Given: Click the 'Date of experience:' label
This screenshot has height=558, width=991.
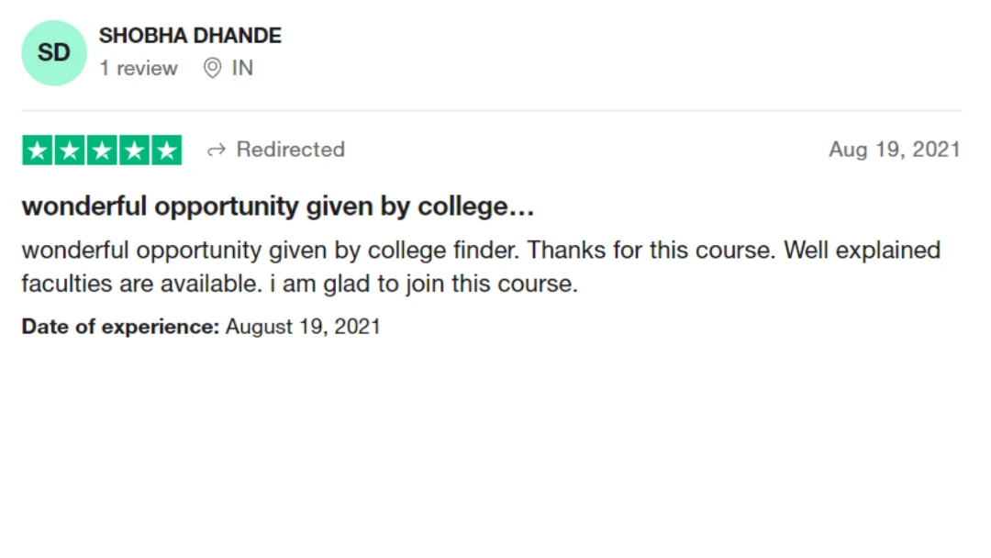Looking at the screenshot, I should click(120, 327).
